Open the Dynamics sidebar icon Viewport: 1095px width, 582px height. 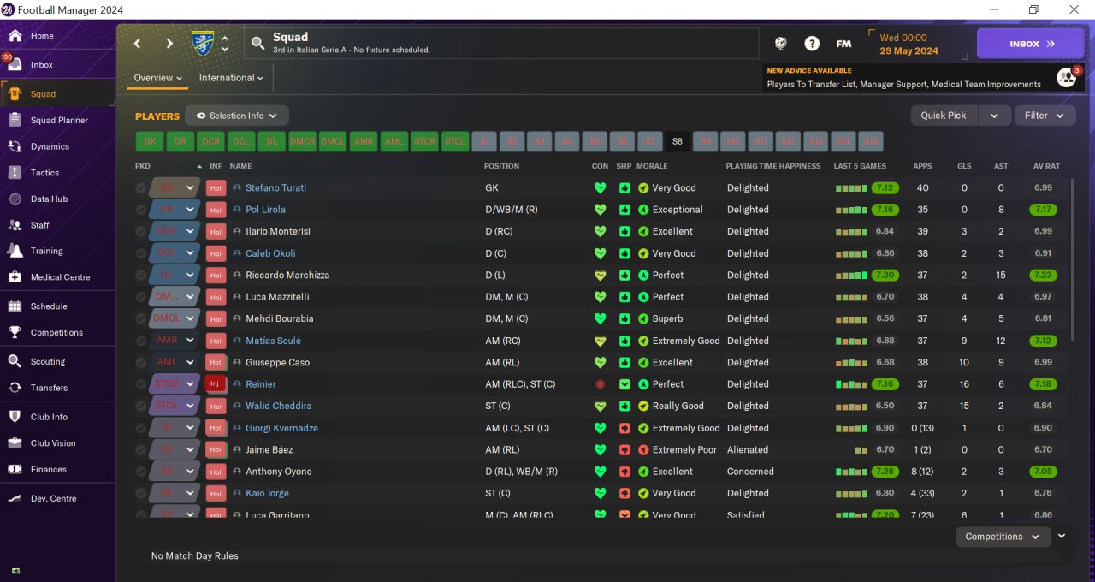click(15, 146)
